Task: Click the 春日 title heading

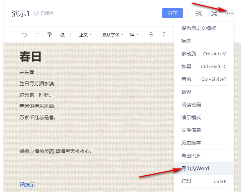Action: pyautogui.click(x=31, y=57)
